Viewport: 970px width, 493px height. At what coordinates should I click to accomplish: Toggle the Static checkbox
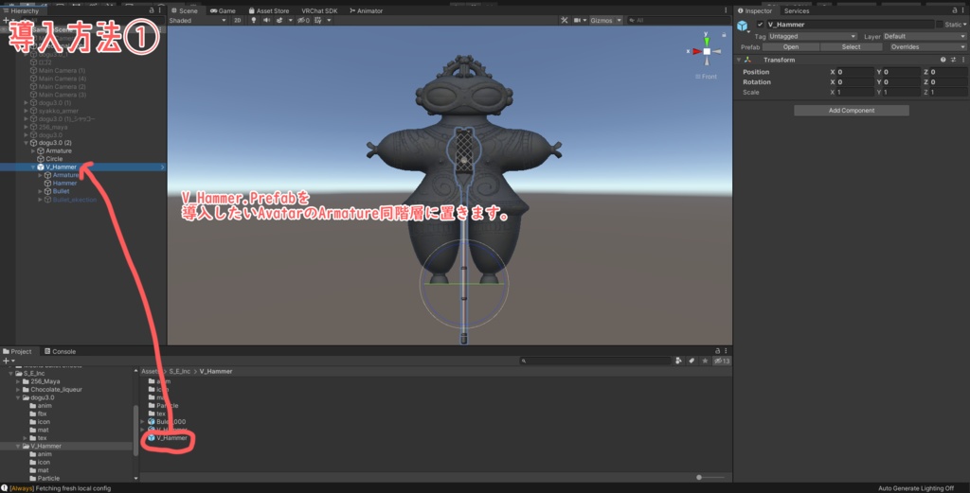click(x=940, y=25)
